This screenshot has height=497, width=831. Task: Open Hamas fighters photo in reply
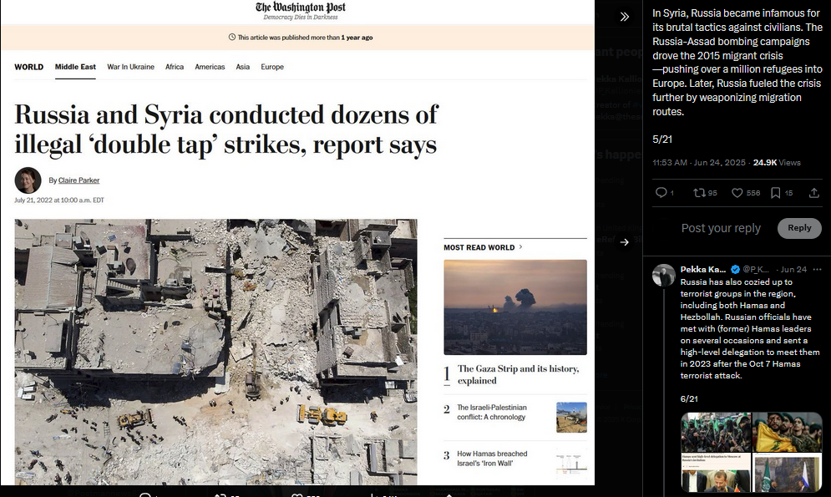pos(716,432)
